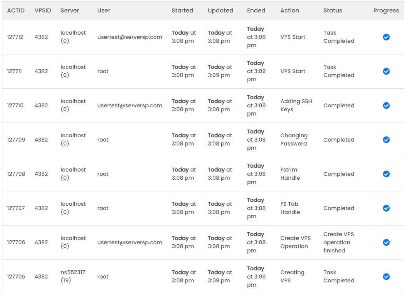Click progress checkmark for task 127712

tap(386, 37)
